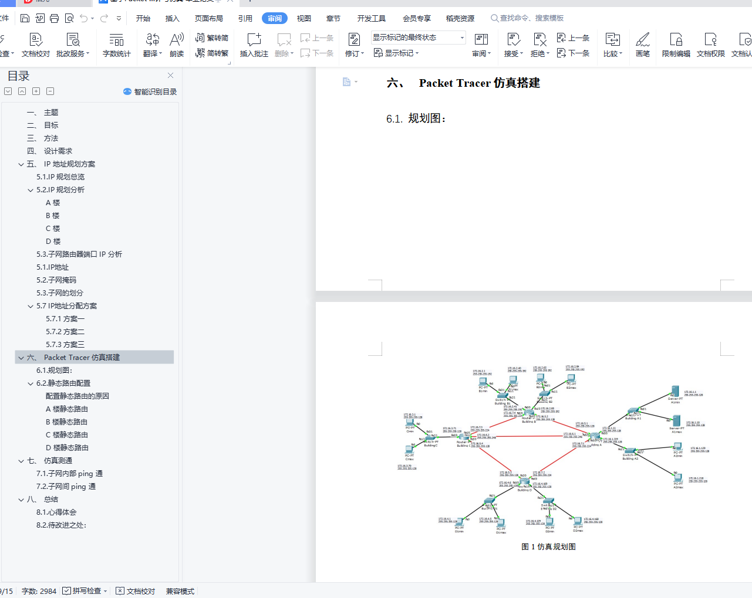Open 文档校对 in the review ribbon
The width and height of the screenshot is (752, 598).
pos(36,45)
